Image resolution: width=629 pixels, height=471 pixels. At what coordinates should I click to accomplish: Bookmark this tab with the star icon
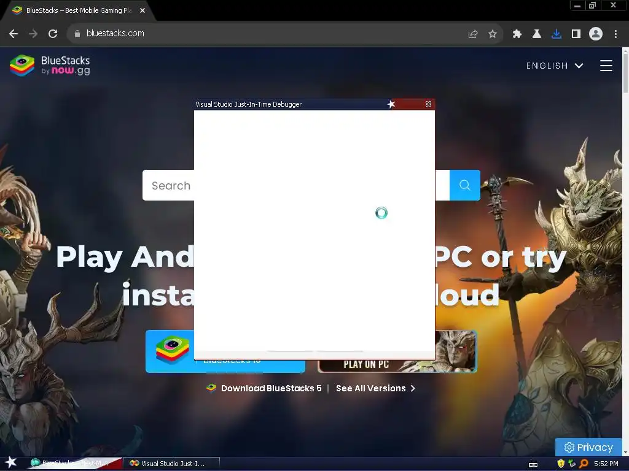(x=493, y=34)
